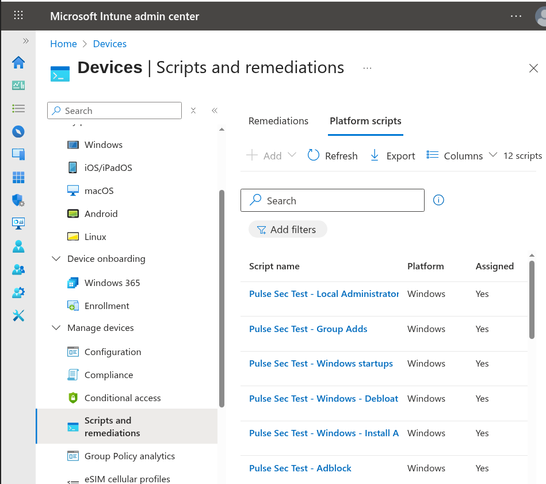Screen dimensions: 546x484
Task: Open the Home icon in left rail
Action: pyautogui.click(x=18, y=62)
